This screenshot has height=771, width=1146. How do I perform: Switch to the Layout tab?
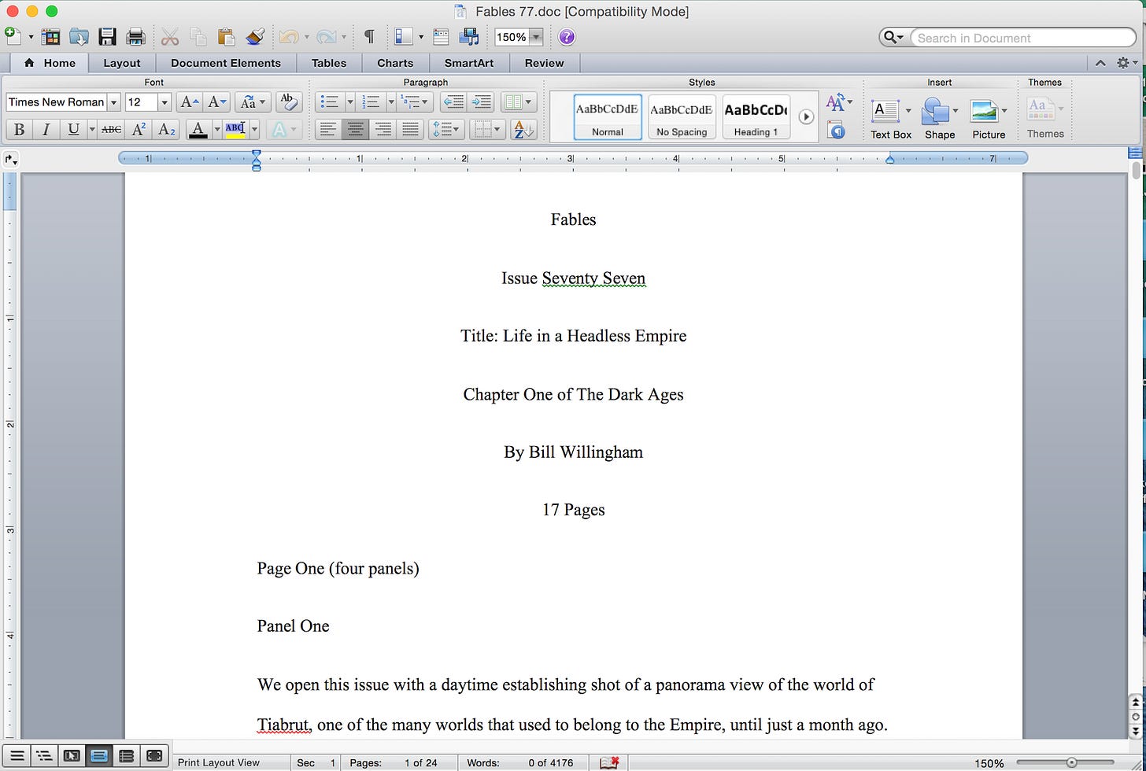pos(122,63)
